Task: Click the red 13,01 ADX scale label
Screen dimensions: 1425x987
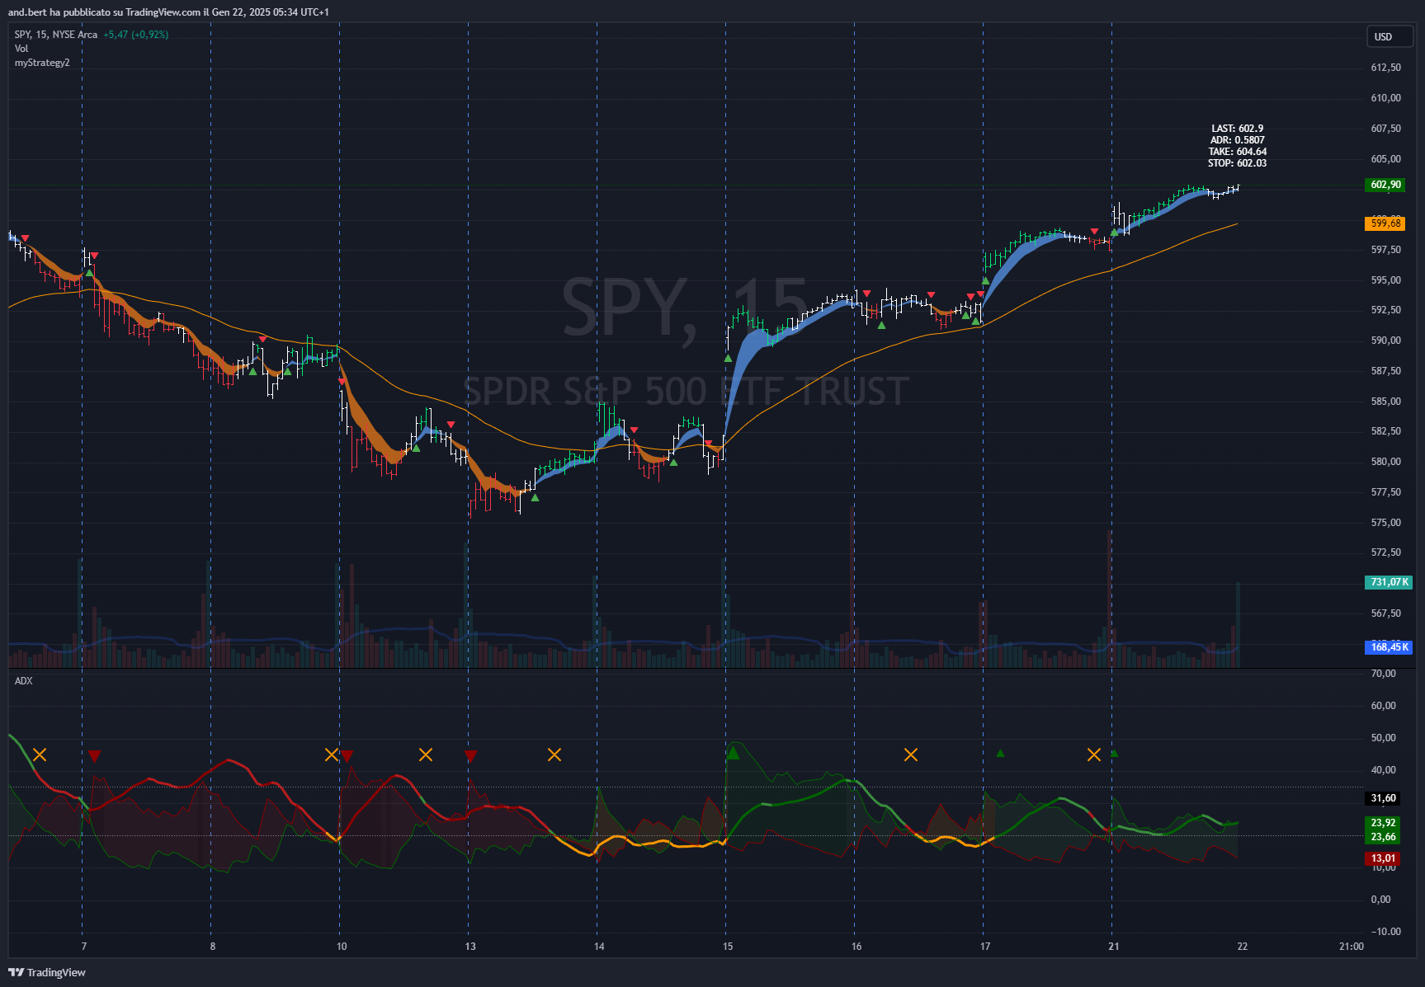Action: 1383,858
